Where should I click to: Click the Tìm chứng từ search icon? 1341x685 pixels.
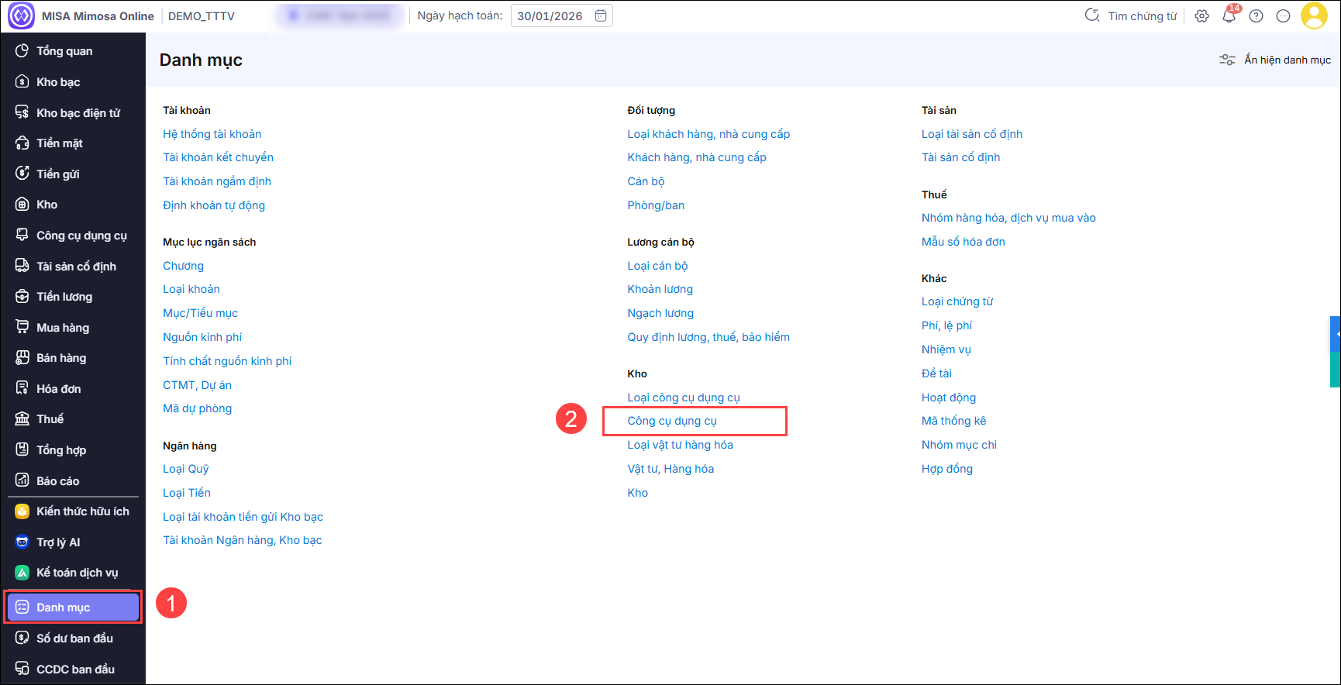(1092, 15)
